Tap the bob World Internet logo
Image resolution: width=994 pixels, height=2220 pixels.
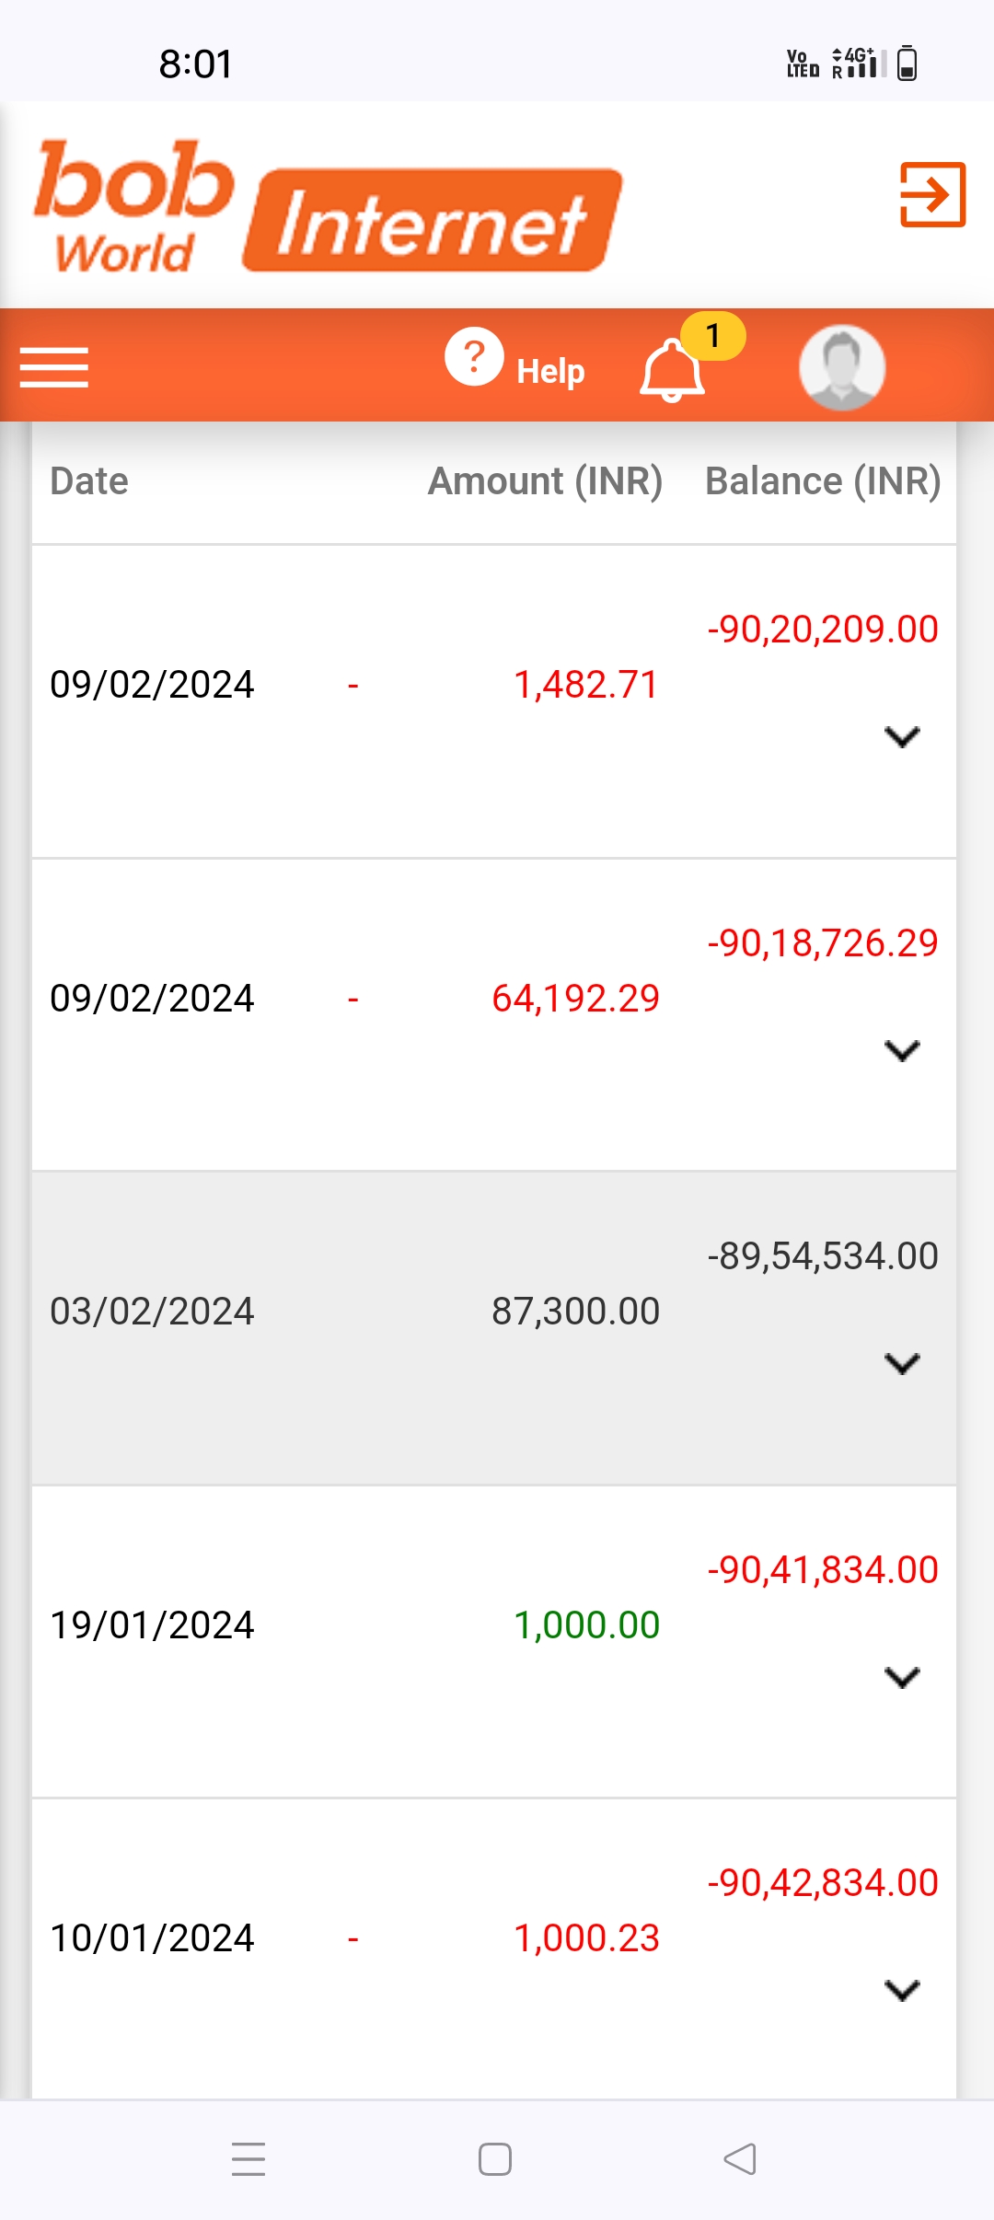coord(328,207)
